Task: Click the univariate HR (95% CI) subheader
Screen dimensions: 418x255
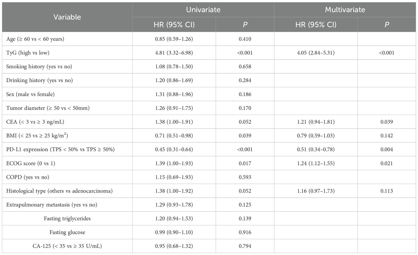Action: (x=174, y=25)
